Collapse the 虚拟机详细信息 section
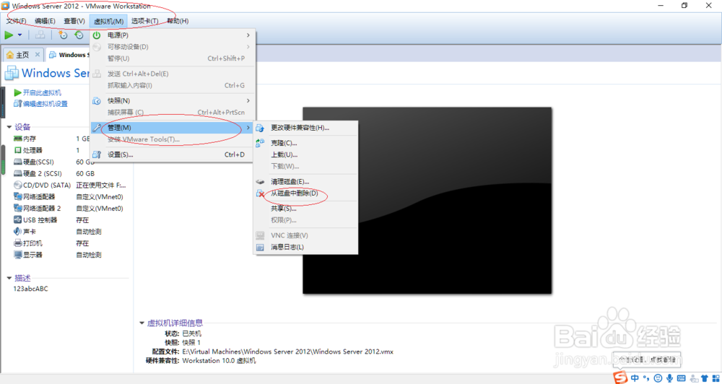722x384 pixels. [142, 323]
